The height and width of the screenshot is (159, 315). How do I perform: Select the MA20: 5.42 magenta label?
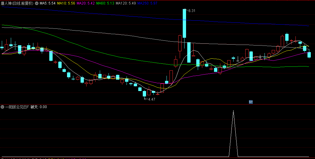click(86, 3)
